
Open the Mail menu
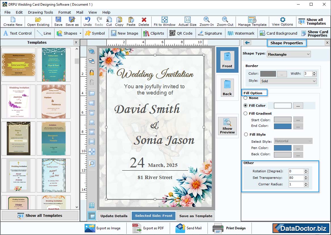click(x=79, y=12)
